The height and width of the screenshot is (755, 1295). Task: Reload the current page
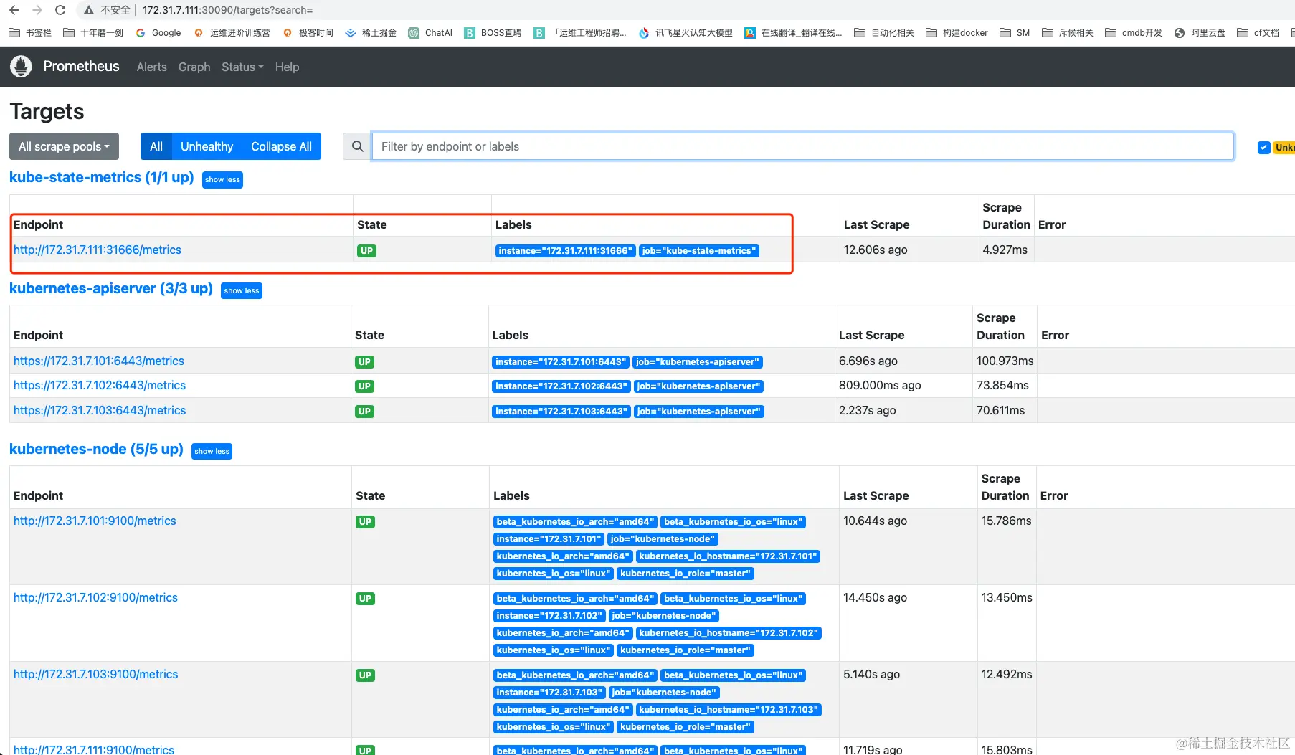click(60, 10)
